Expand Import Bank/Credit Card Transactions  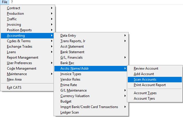(91, 107)
